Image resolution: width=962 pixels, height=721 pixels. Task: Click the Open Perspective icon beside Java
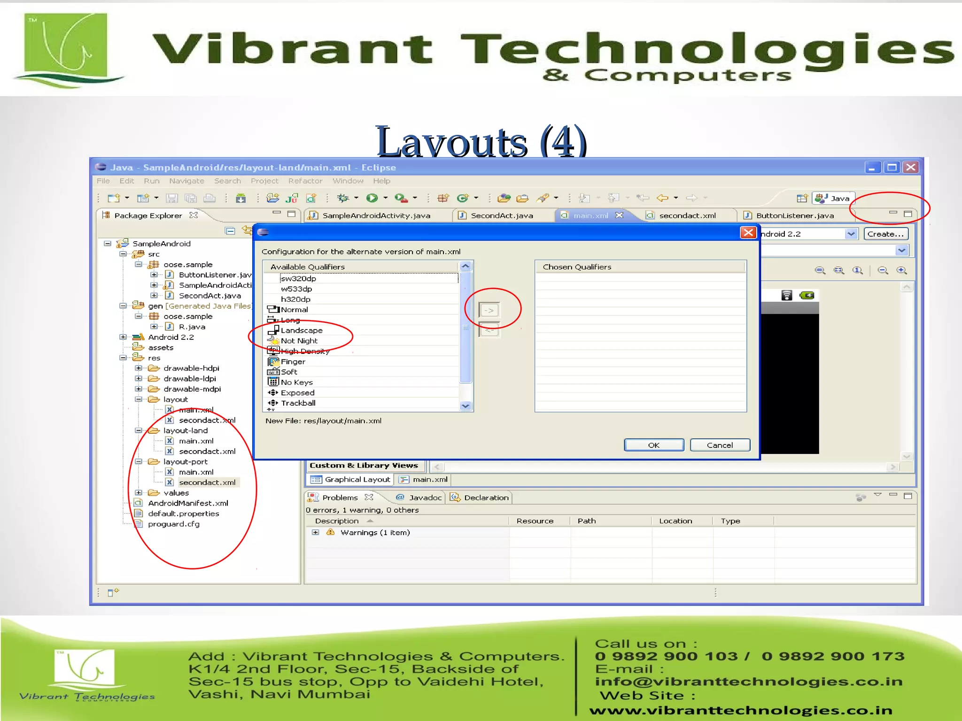(x=802, y=198)
